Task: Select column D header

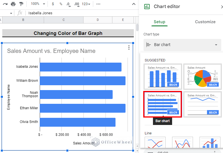Action: pyautogui.click(x=98, y=20)
